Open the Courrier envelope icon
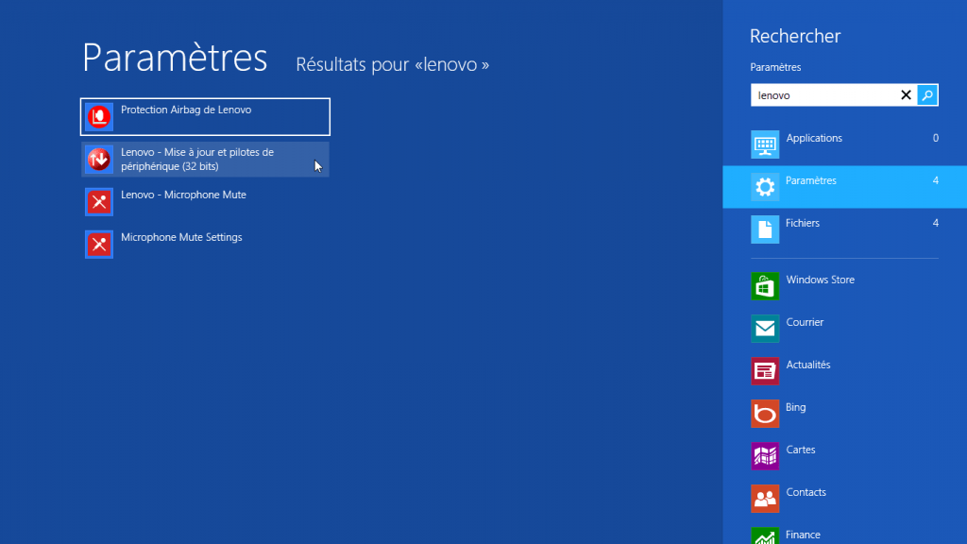967x544 pixels. click(765, 329)
